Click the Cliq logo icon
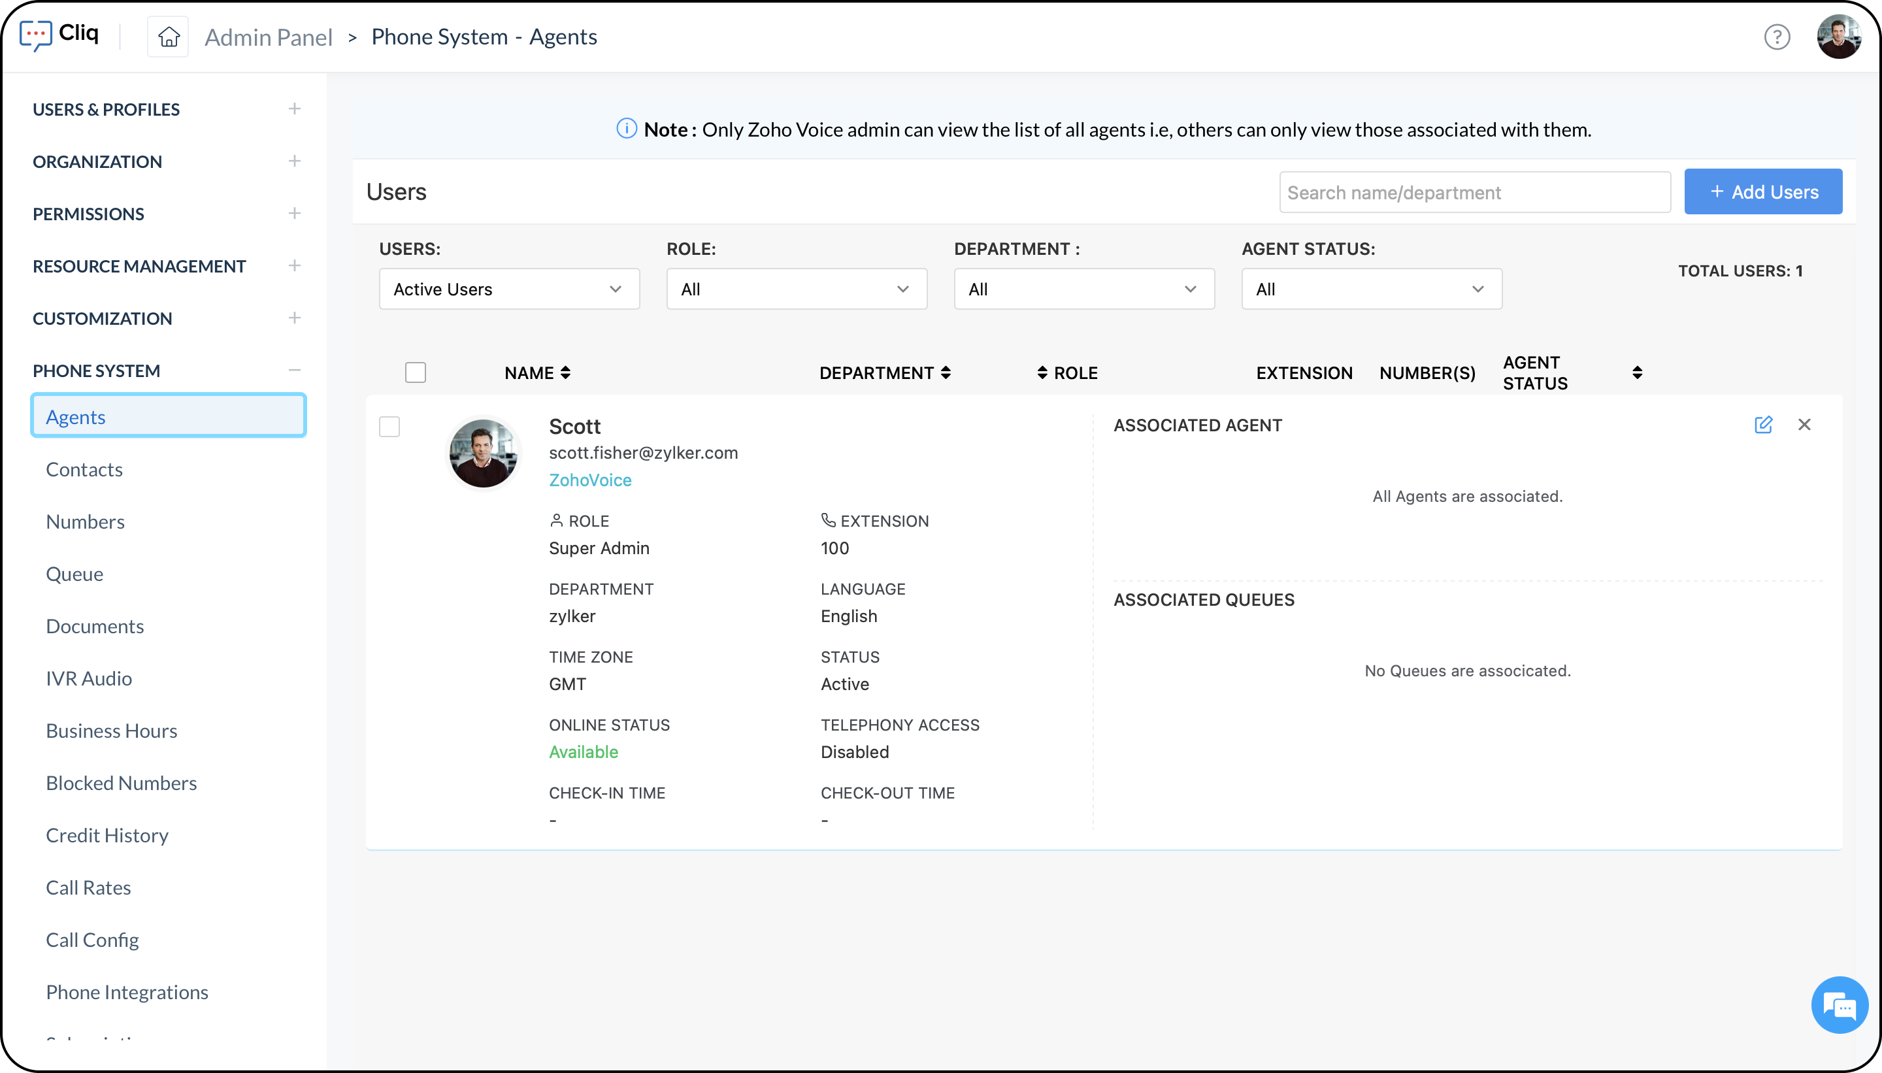This screenshot has height=1073, width=1882. tap(35, 35)
